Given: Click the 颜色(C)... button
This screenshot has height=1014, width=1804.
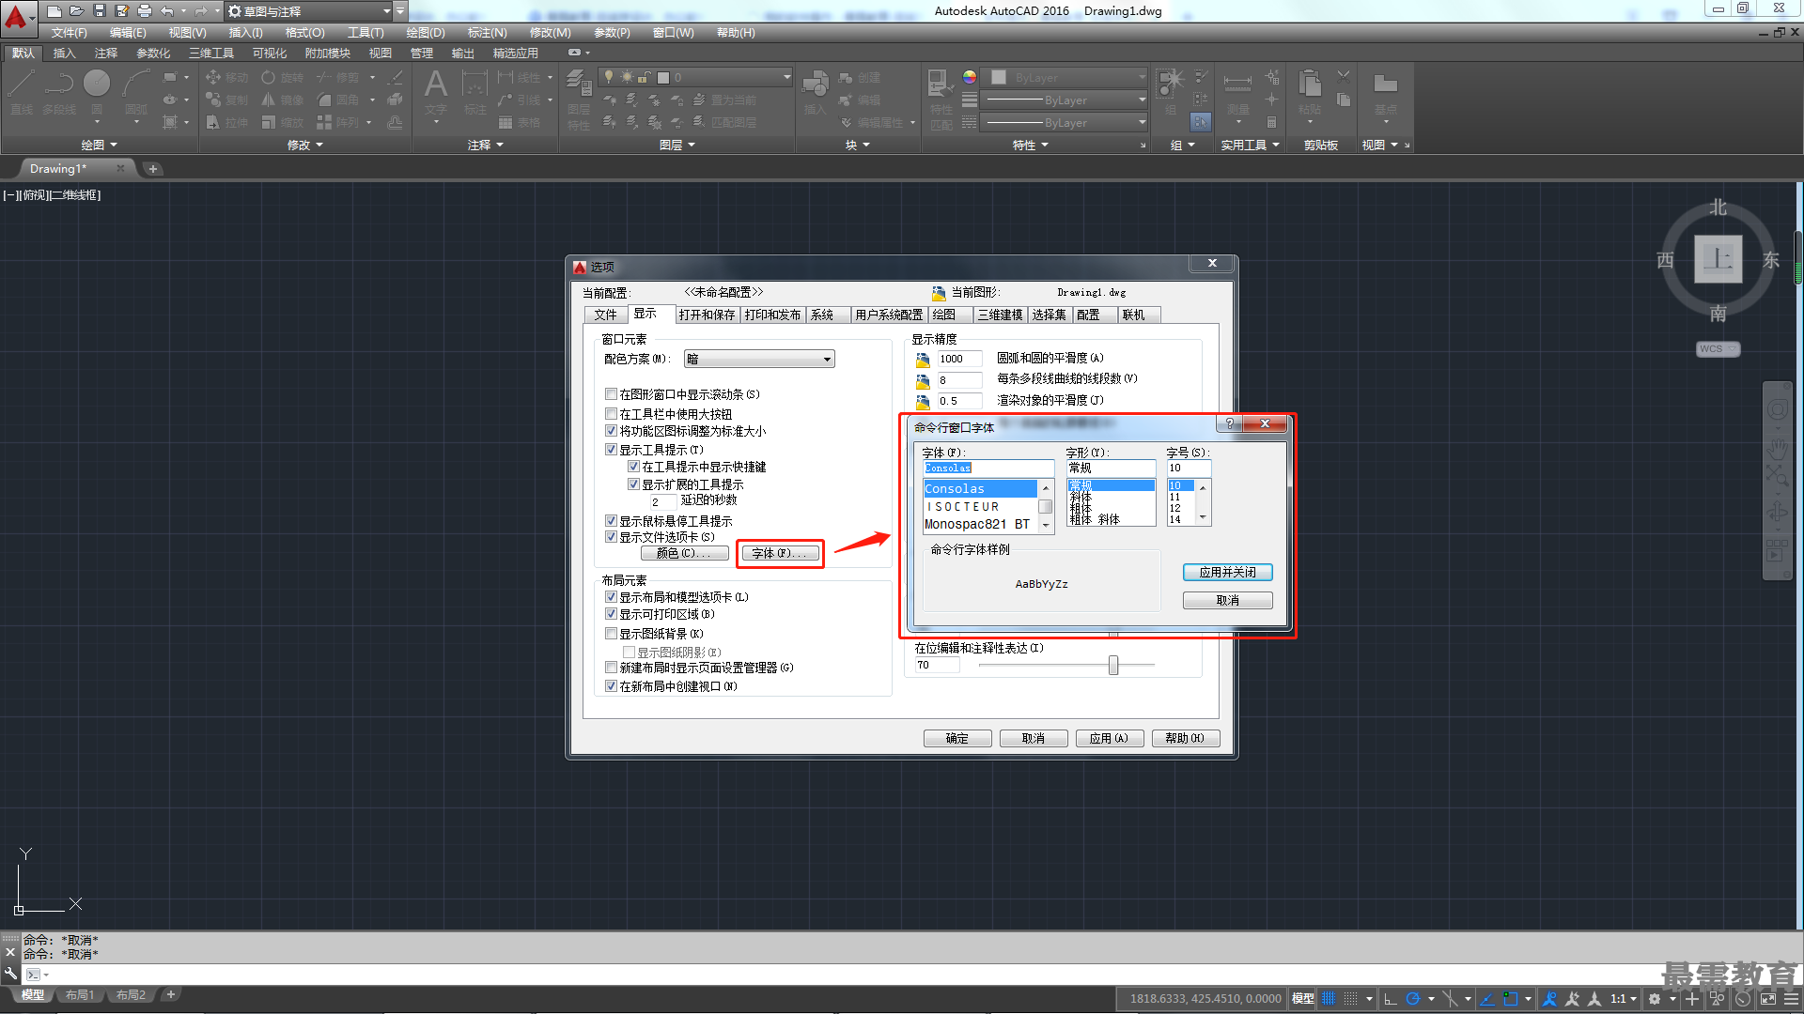Looking at the screenshot, I should (x=683, y=553).
